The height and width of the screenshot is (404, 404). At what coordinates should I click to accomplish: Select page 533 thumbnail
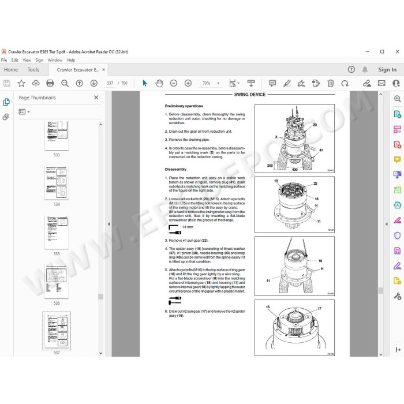pos(57,136)
